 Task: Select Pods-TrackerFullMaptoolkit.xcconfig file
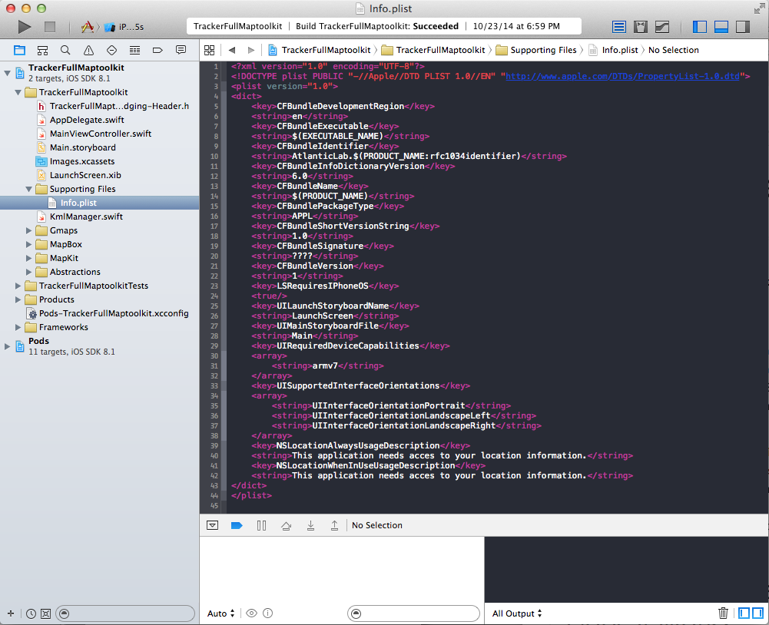click(x=114, y=313)
